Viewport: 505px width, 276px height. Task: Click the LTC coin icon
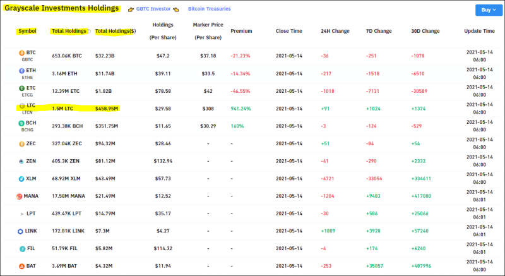22,105
